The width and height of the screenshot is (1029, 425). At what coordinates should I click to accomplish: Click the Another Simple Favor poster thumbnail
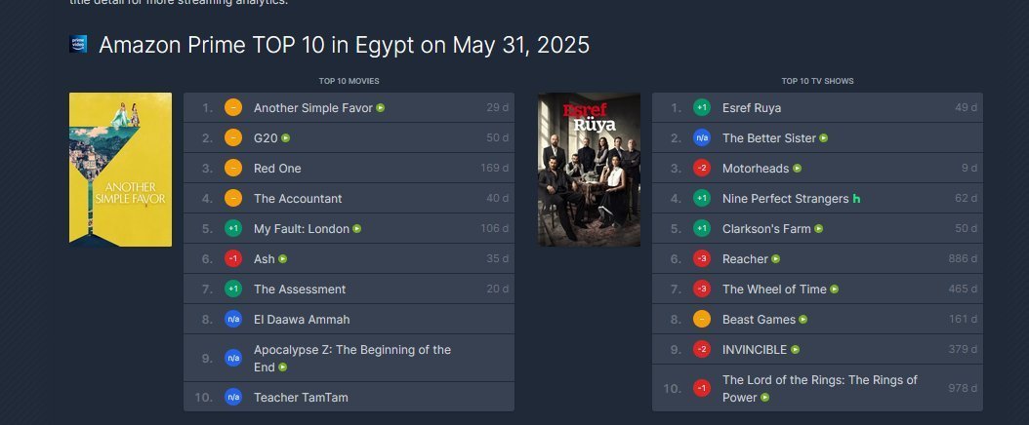pyautogui.click(x=121, y=170)
